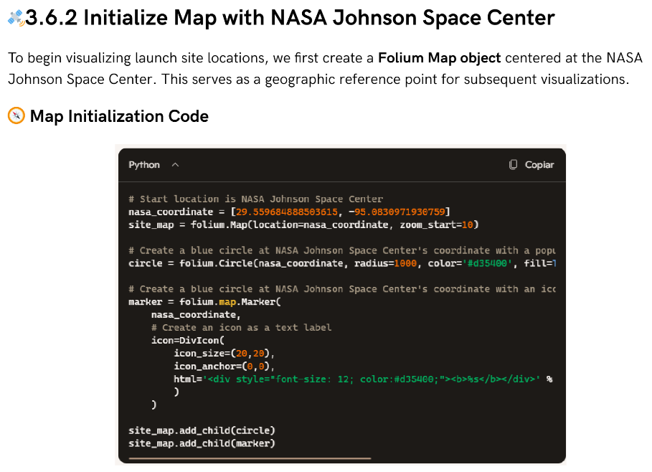The image size is (652, 472).
Task: Click the 'site_map.add_child(marker)' line
Action: (202, 443)
